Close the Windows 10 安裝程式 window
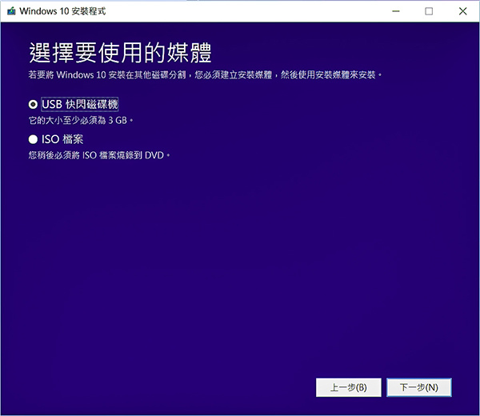This screenshot has height=416, width=480. pyautogui.click(x=463, y=11)
